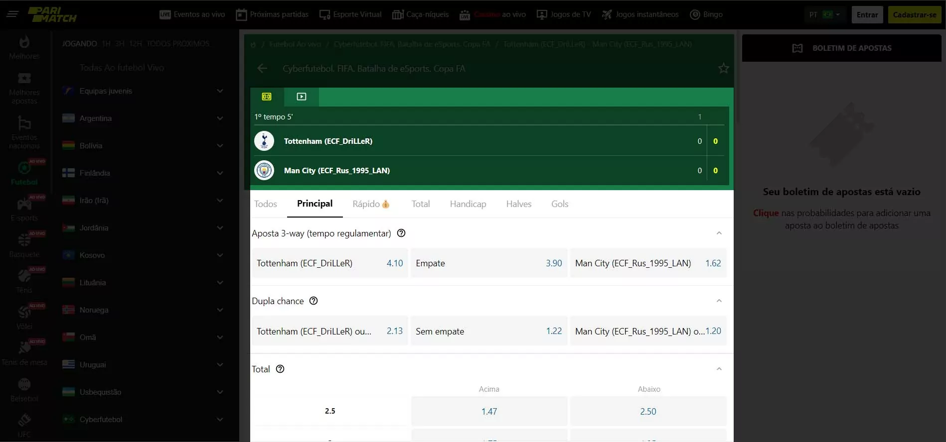Click help icon next to Dupla chance
The height and width of the screenshot is (442, 946).
click(x=314, y=301)
